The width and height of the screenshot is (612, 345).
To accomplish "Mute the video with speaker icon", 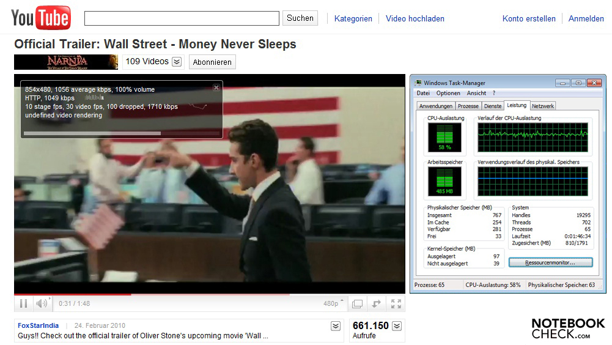I will pos(42,303).
